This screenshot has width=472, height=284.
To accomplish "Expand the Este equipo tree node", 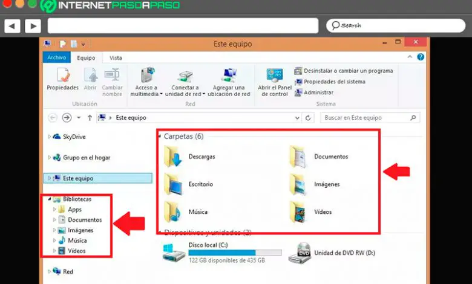I will coord(50,178).
